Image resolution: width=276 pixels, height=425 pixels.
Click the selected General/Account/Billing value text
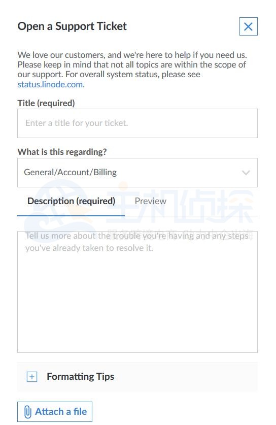[x=70, y=172]
